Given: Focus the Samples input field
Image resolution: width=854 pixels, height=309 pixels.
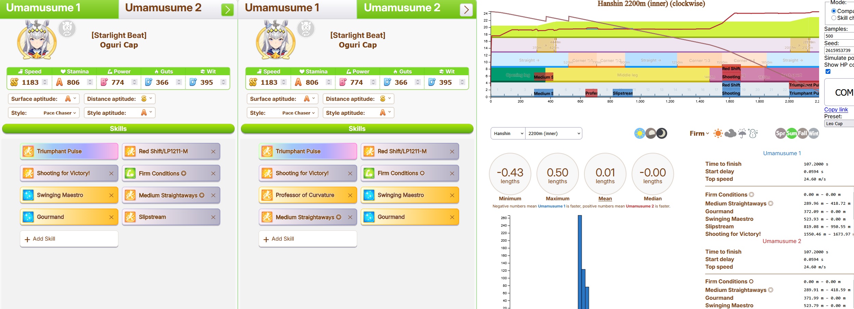Looking at the screenshot, I should click(x=839, y=36).
